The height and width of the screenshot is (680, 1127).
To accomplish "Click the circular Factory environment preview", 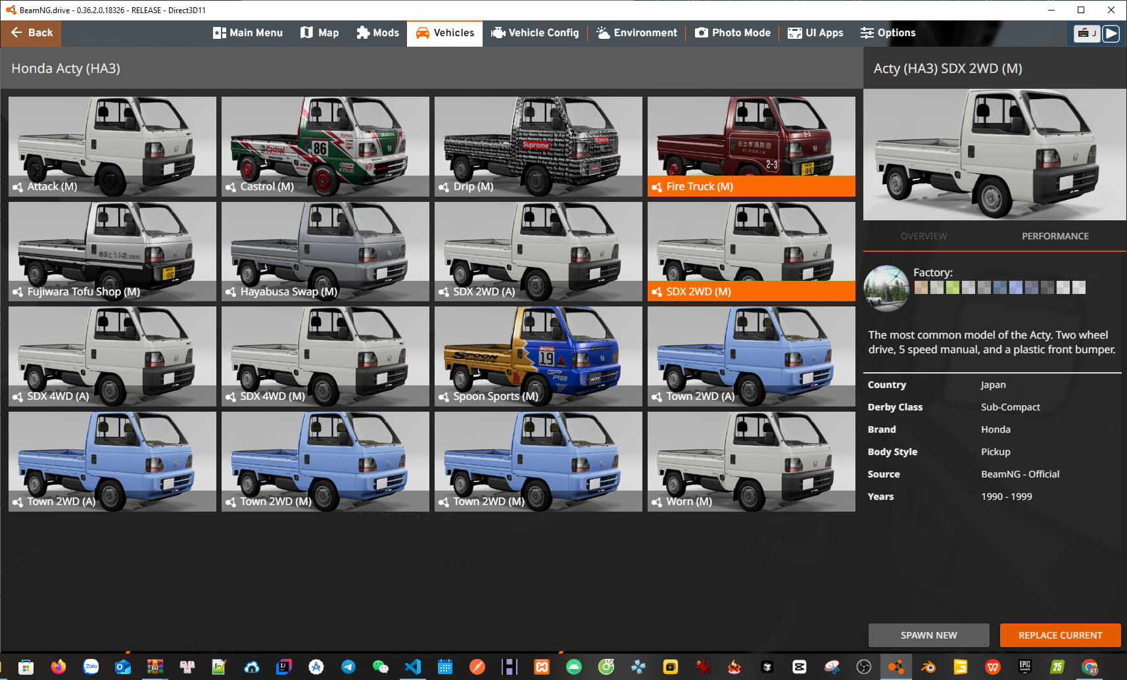I will [x=886, y=287].
